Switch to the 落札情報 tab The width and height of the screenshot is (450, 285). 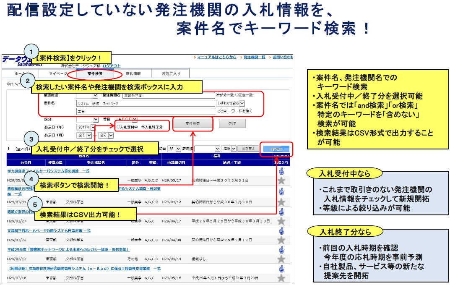pos(133,74)
